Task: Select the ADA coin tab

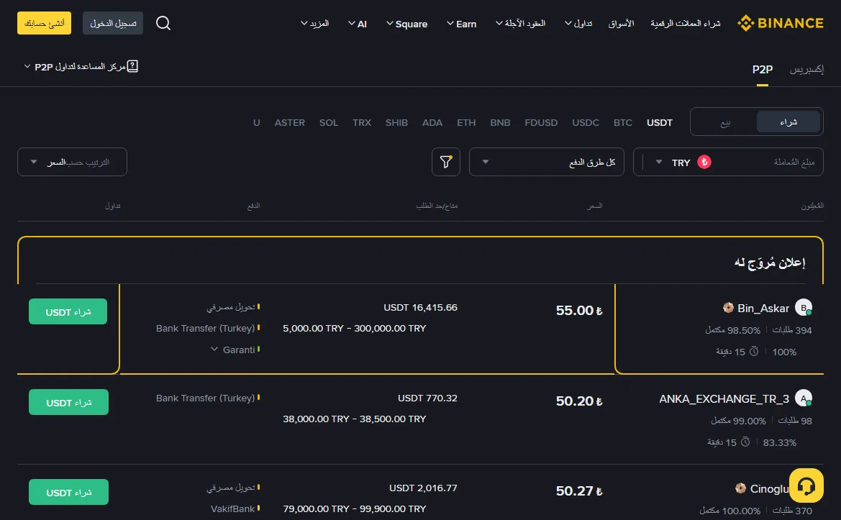Action: (432, 123)
